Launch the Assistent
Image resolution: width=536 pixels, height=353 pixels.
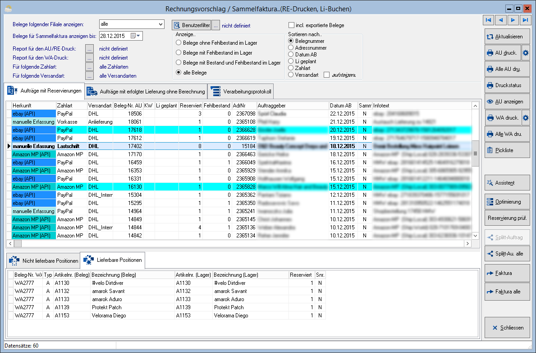coord(507,183)
